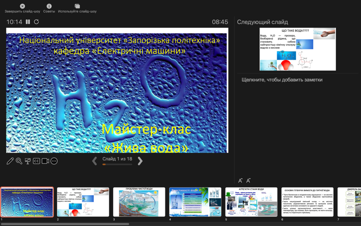
Task: Click the End slide show icon
Action: pyautogui.click(x=22, y=6)
